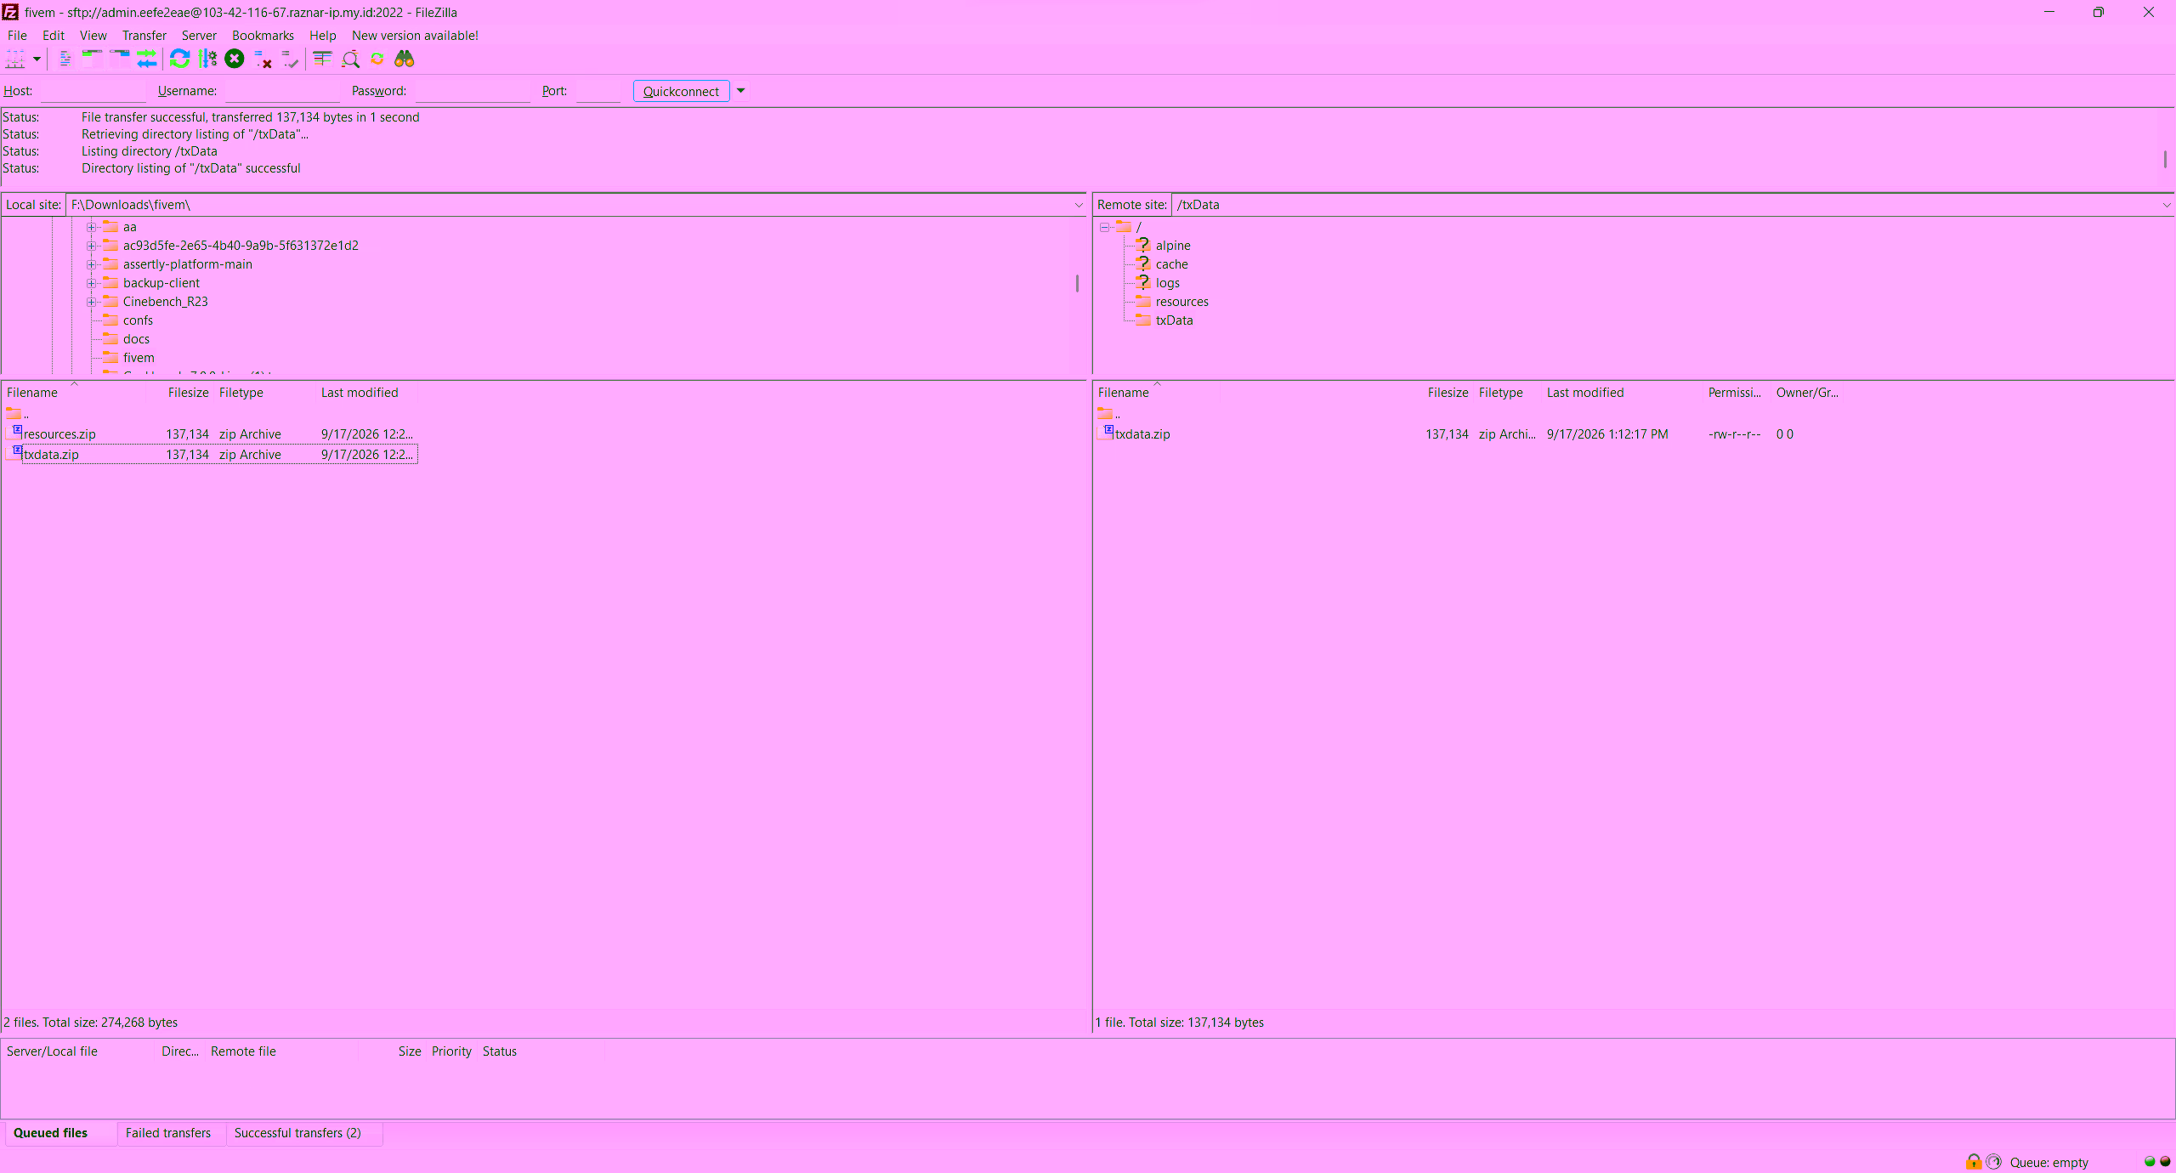
Task: Select the logs remote folder
Action: [1167, 283]
